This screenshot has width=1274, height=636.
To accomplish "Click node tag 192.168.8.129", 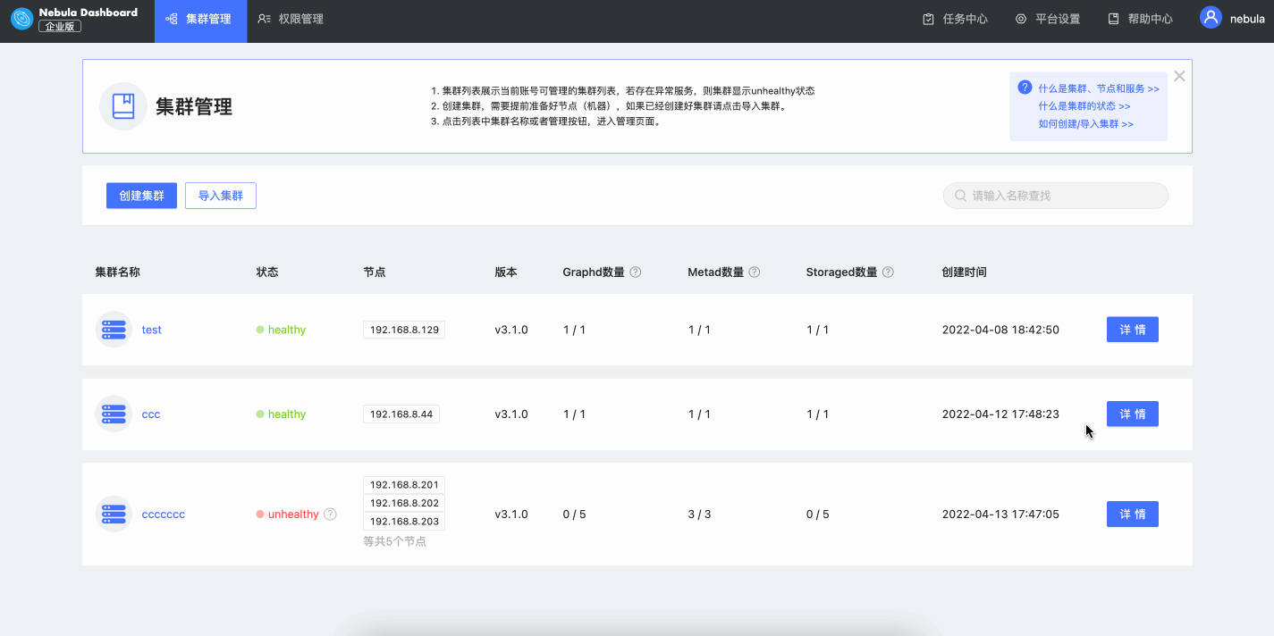I will tap(404, 330).
